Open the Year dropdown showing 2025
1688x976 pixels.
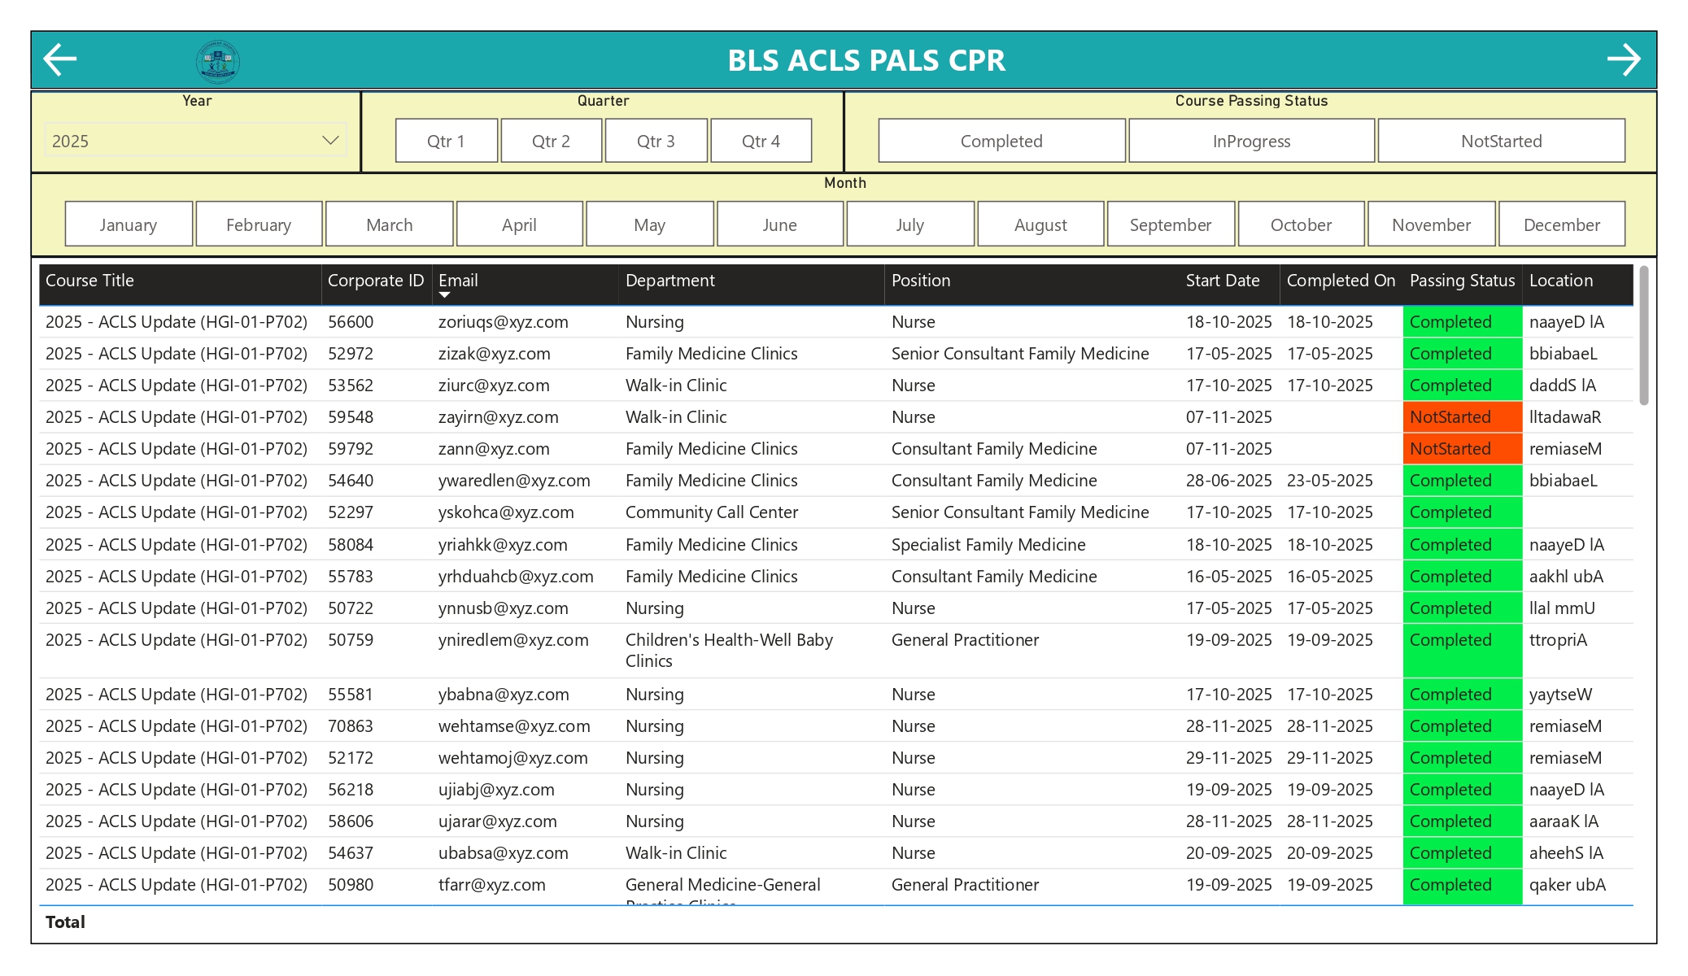click(x=195, y=141)
